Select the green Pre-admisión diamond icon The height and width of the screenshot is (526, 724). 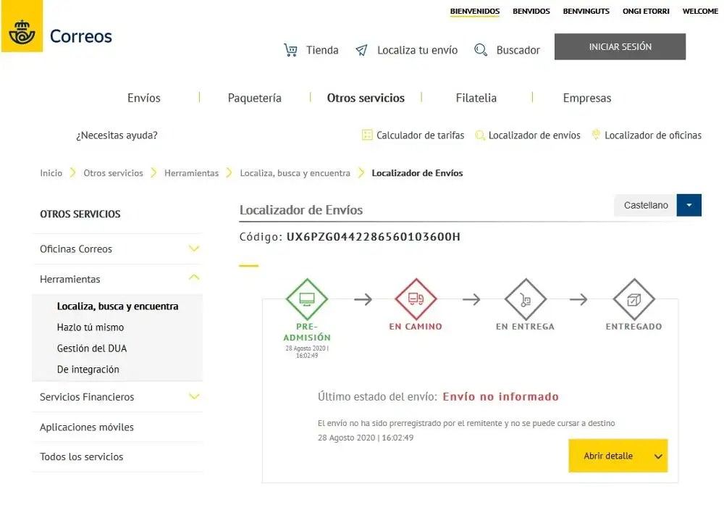pyautogui.click(x=307, y=299)
